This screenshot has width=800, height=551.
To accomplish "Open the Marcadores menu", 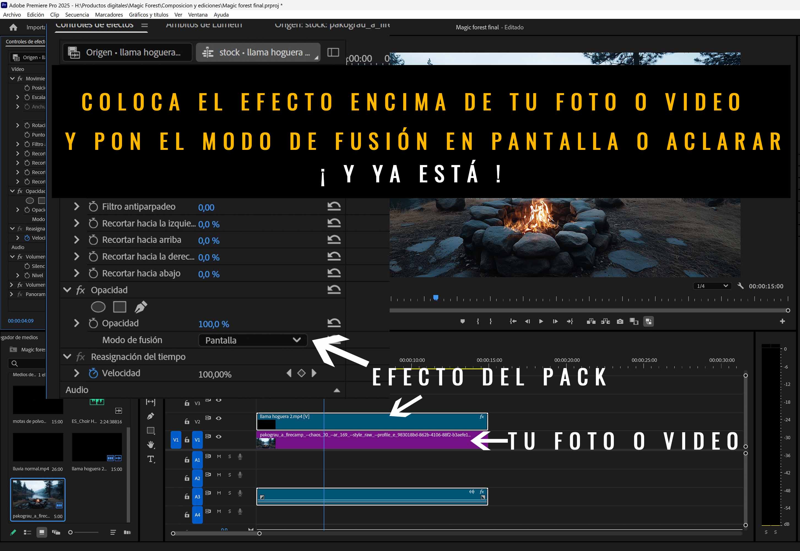I will tap(109, 15).
